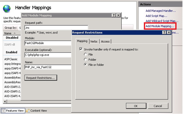Open the Features View tab
The image size is (183, 114).
pyautogui.click(x=13, y=110)
